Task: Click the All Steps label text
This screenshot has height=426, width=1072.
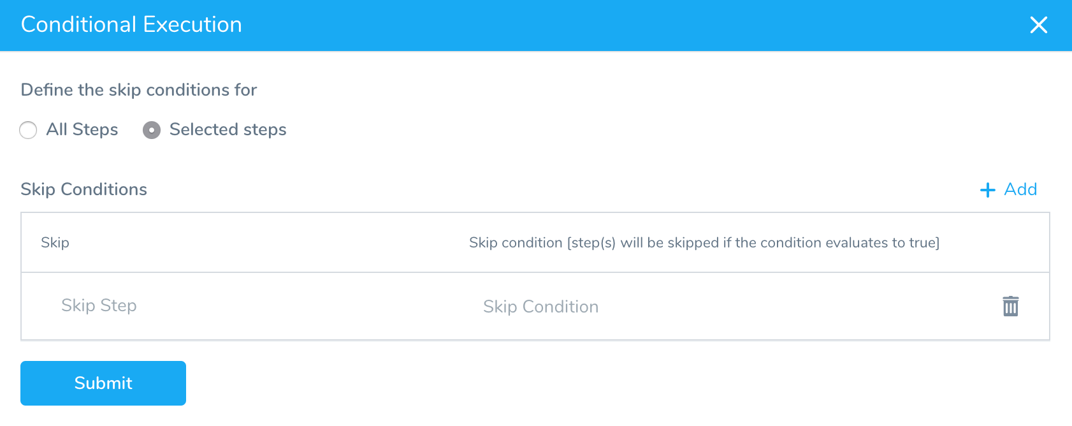Action: 82,129
